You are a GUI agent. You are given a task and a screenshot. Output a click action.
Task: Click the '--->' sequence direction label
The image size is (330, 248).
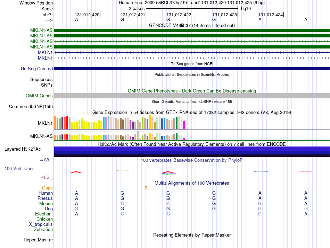point(49,20)
